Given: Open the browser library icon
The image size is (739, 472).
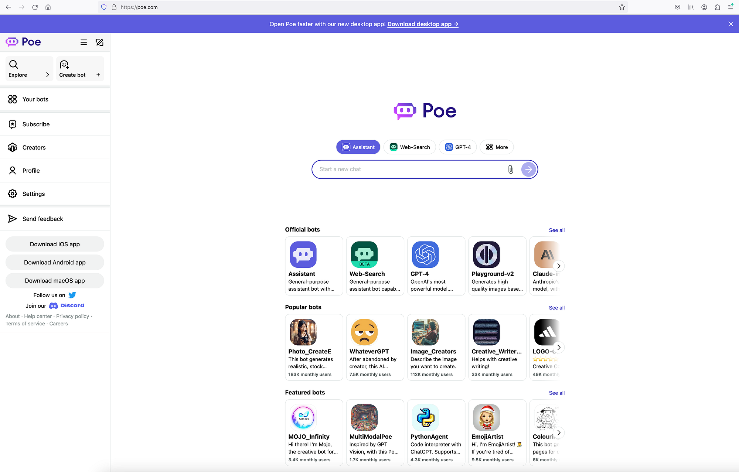Looking at the screenshot, I should click(x=691, y=7).
